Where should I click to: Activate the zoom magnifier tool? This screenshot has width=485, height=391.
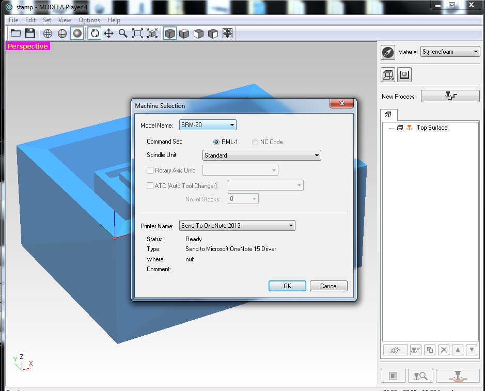point(123,34)
